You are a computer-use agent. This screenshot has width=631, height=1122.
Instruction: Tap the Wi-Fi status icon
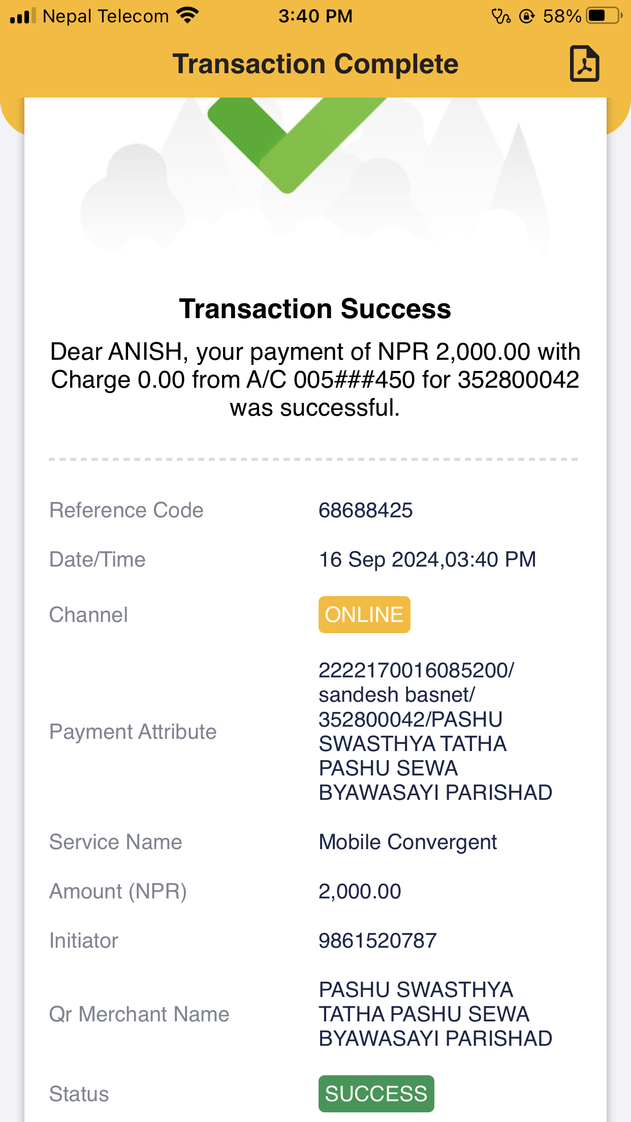[187, 16]
